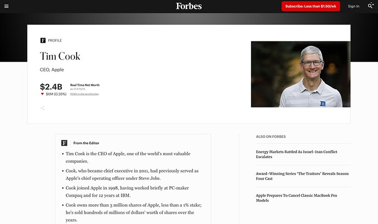
Task: Open the hamburger navigation menu
Action: (7, 6)
